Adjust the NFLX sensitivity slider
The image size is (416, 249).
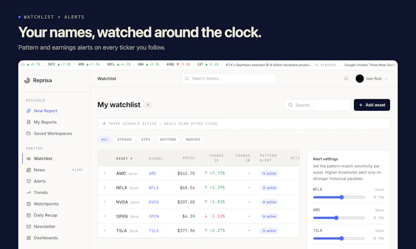339,198
